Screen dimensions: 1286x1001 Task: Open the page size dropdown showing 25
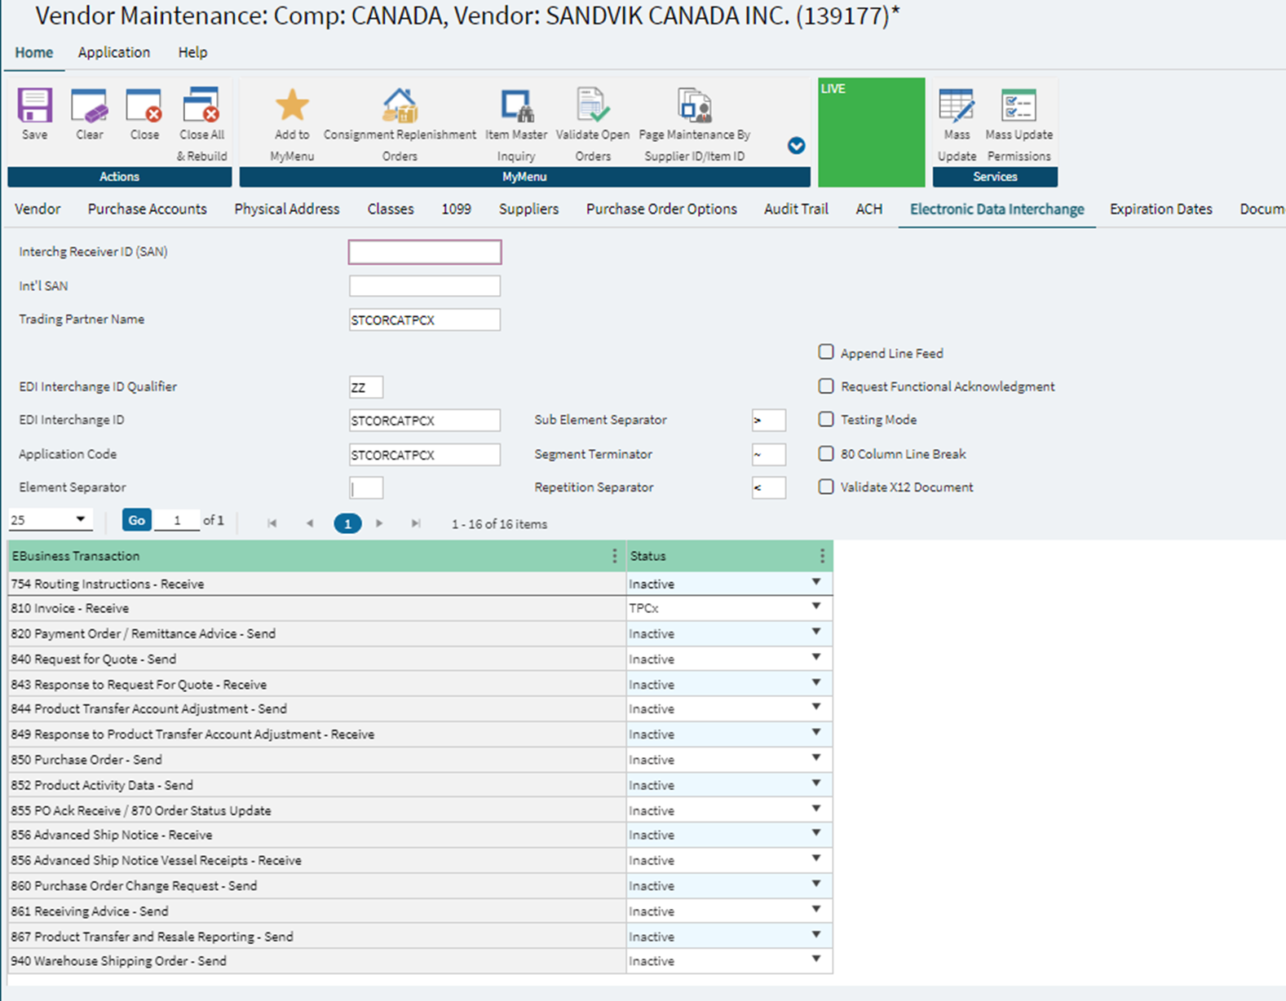pyautogui.click(x=51, y=519)
